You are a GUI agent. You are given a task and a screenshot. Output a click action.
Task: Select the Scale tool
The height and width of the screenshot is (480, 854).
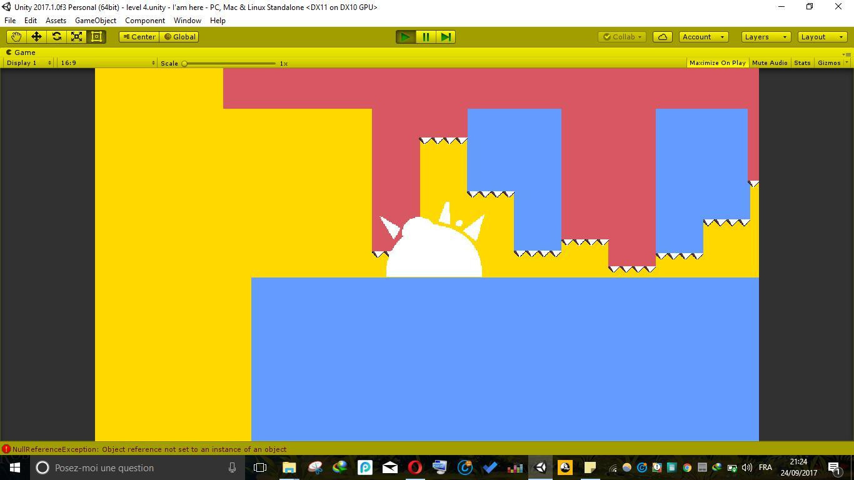76,37
